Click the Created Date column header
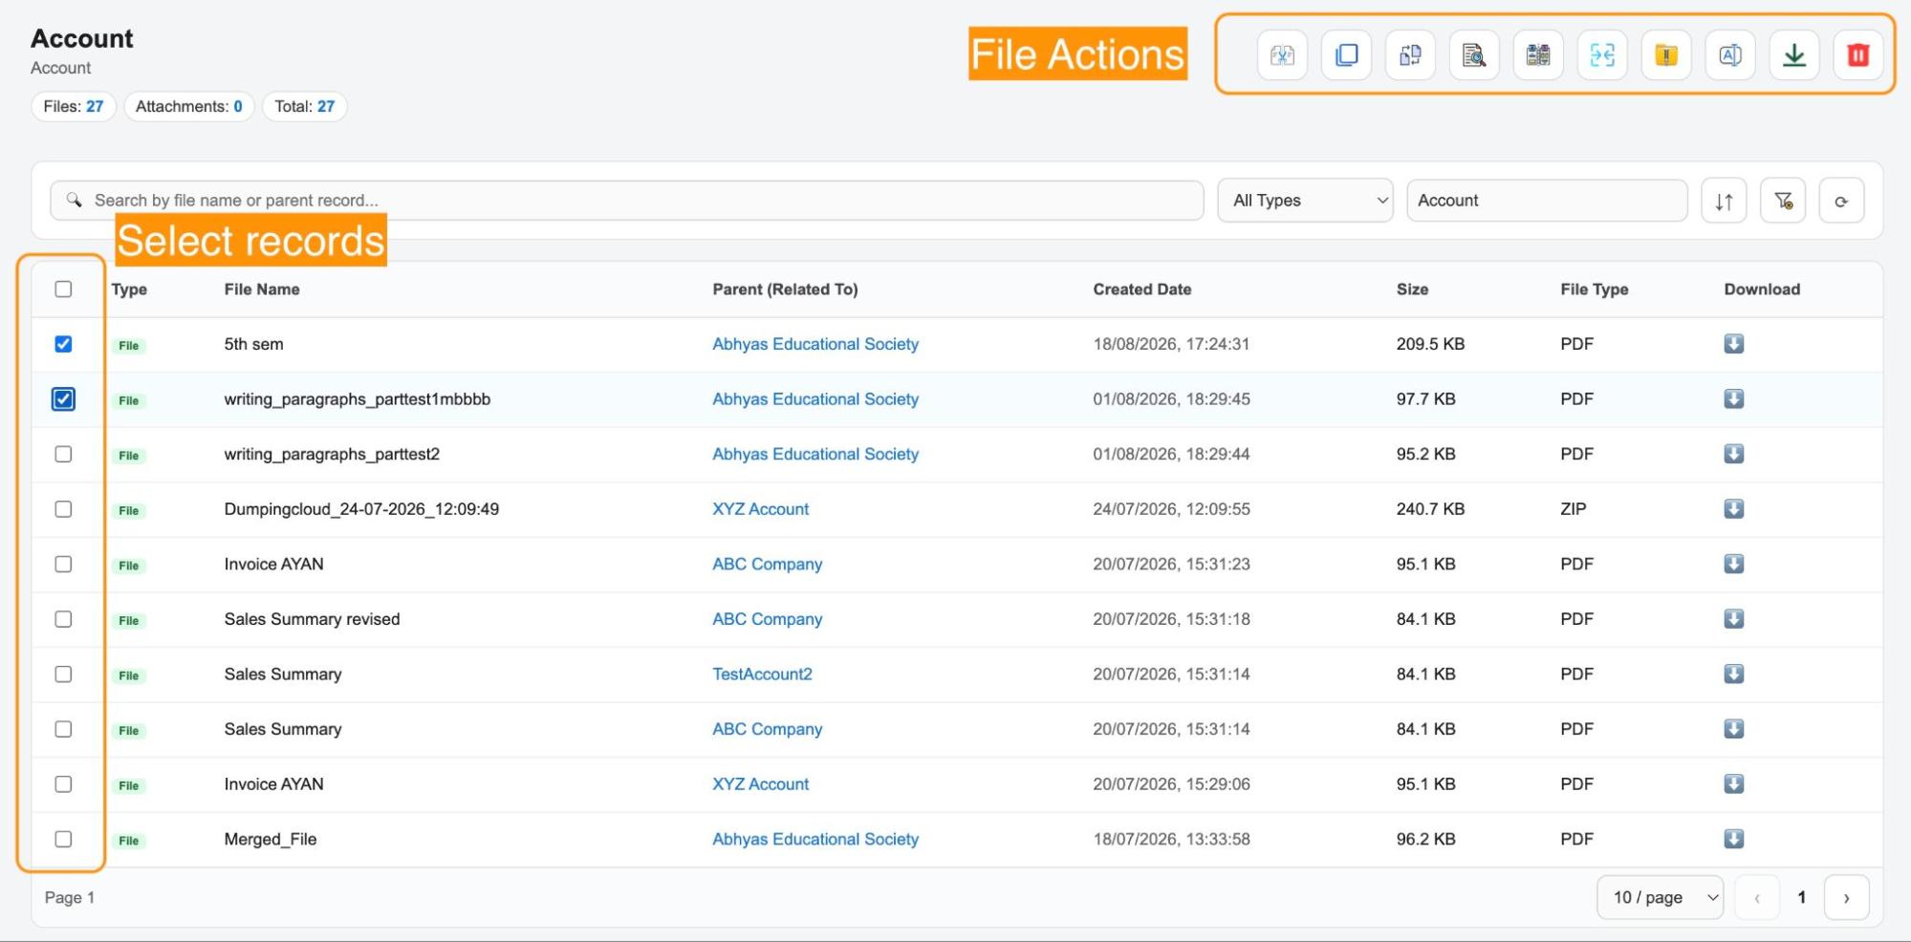This screenshot has height=942, width=1911. point(1141,289)
